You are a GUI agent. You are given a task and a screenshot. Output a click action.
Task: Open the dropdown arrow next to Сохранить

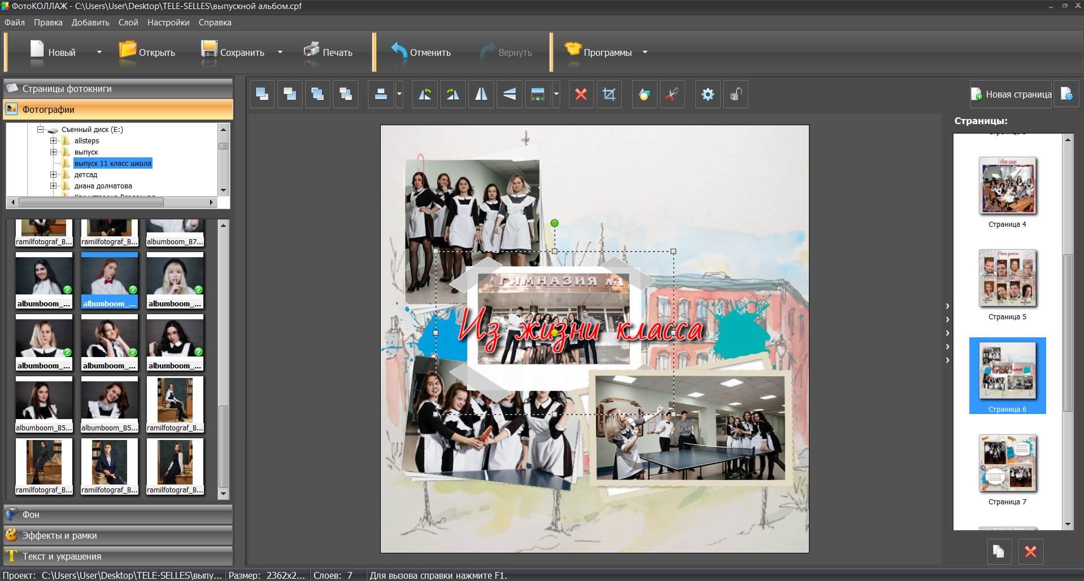tap(280, 52)
